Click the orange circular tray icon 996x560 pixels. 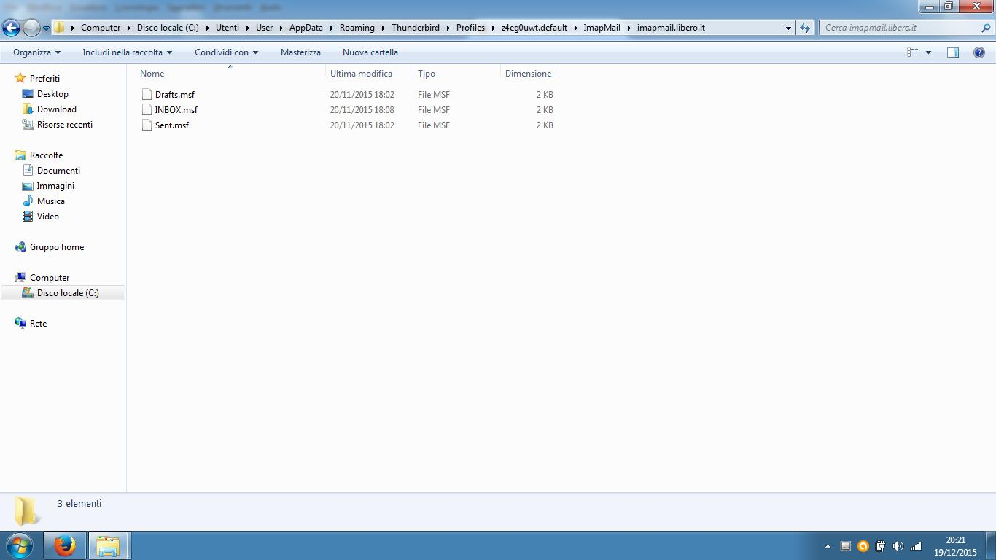[863, 546]
